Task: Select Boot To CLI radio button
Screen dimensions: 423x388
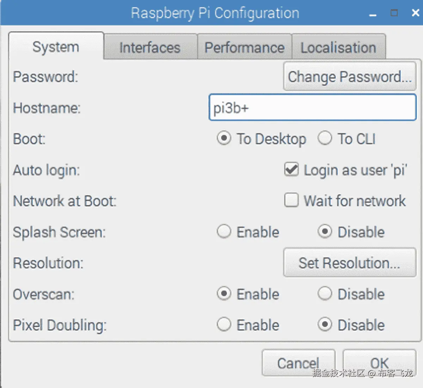Action: click(325, 138)
